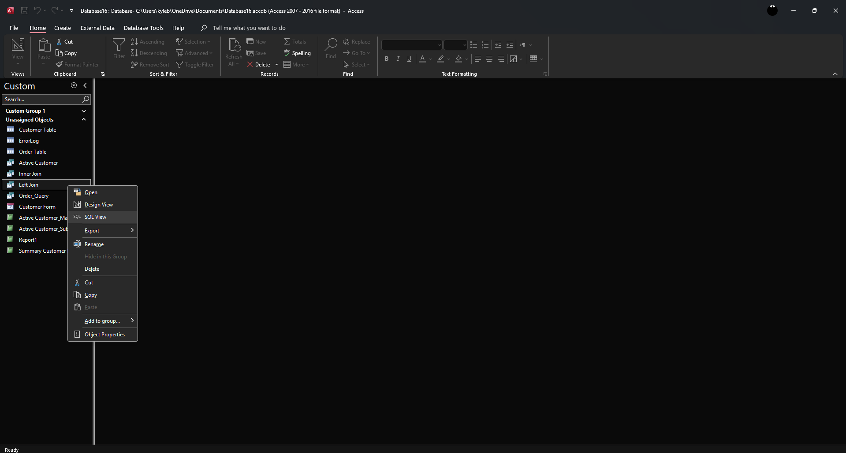Viewport: 846px width, 453px height.
Task: Select the Customer Form object
Action: (35, 207)
